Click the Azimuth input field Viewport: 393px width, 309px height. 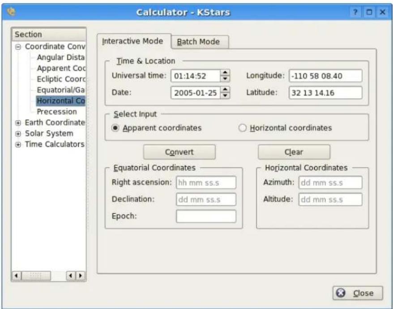point(330,183)
